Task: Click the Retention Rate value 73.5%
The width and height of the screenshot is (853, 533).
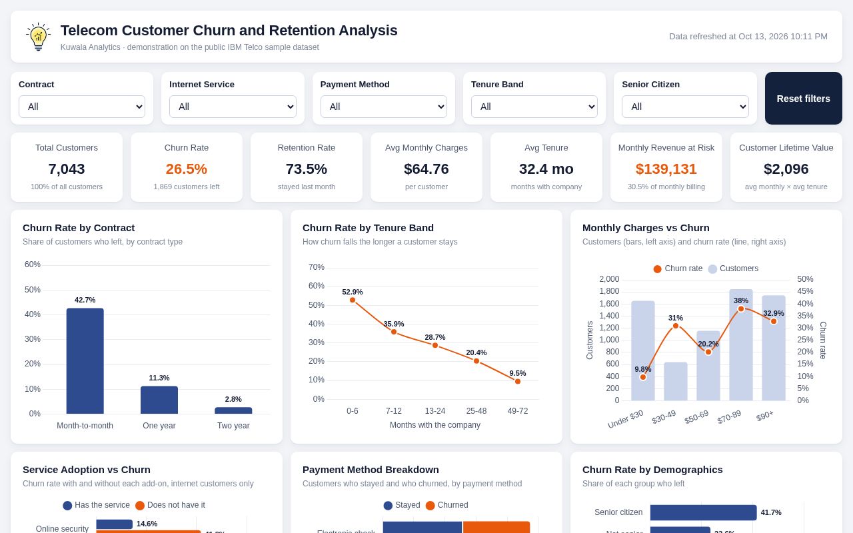Action: pyautogui.click(x=307, y=169)
